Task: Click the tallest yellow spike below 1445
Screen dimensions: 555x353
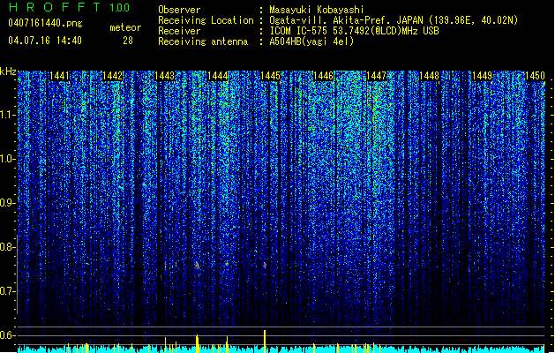Action: (x=265, y=342)
